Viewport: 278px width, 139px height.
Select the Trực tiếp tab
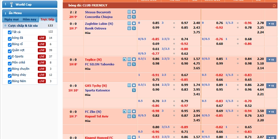47,19
